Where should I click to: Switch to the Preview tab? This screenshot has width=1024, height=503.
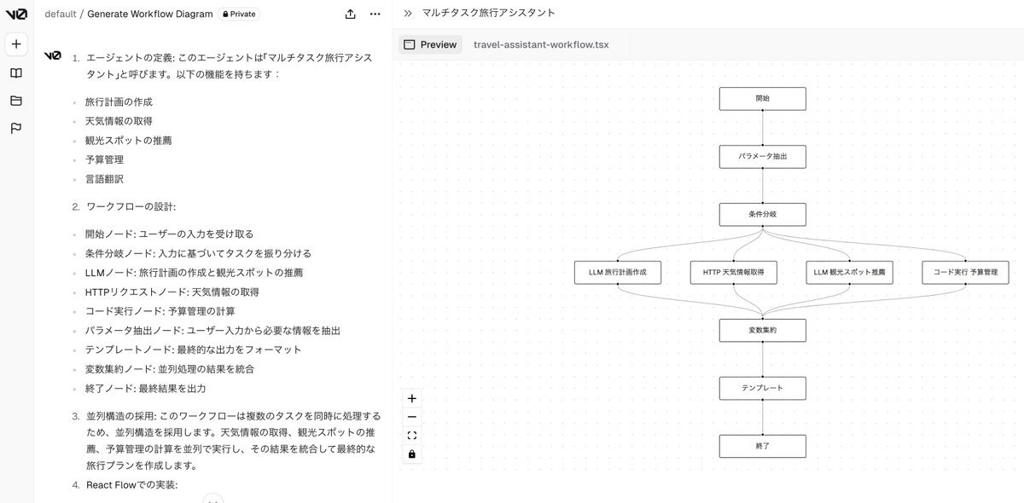pos(431,44)
